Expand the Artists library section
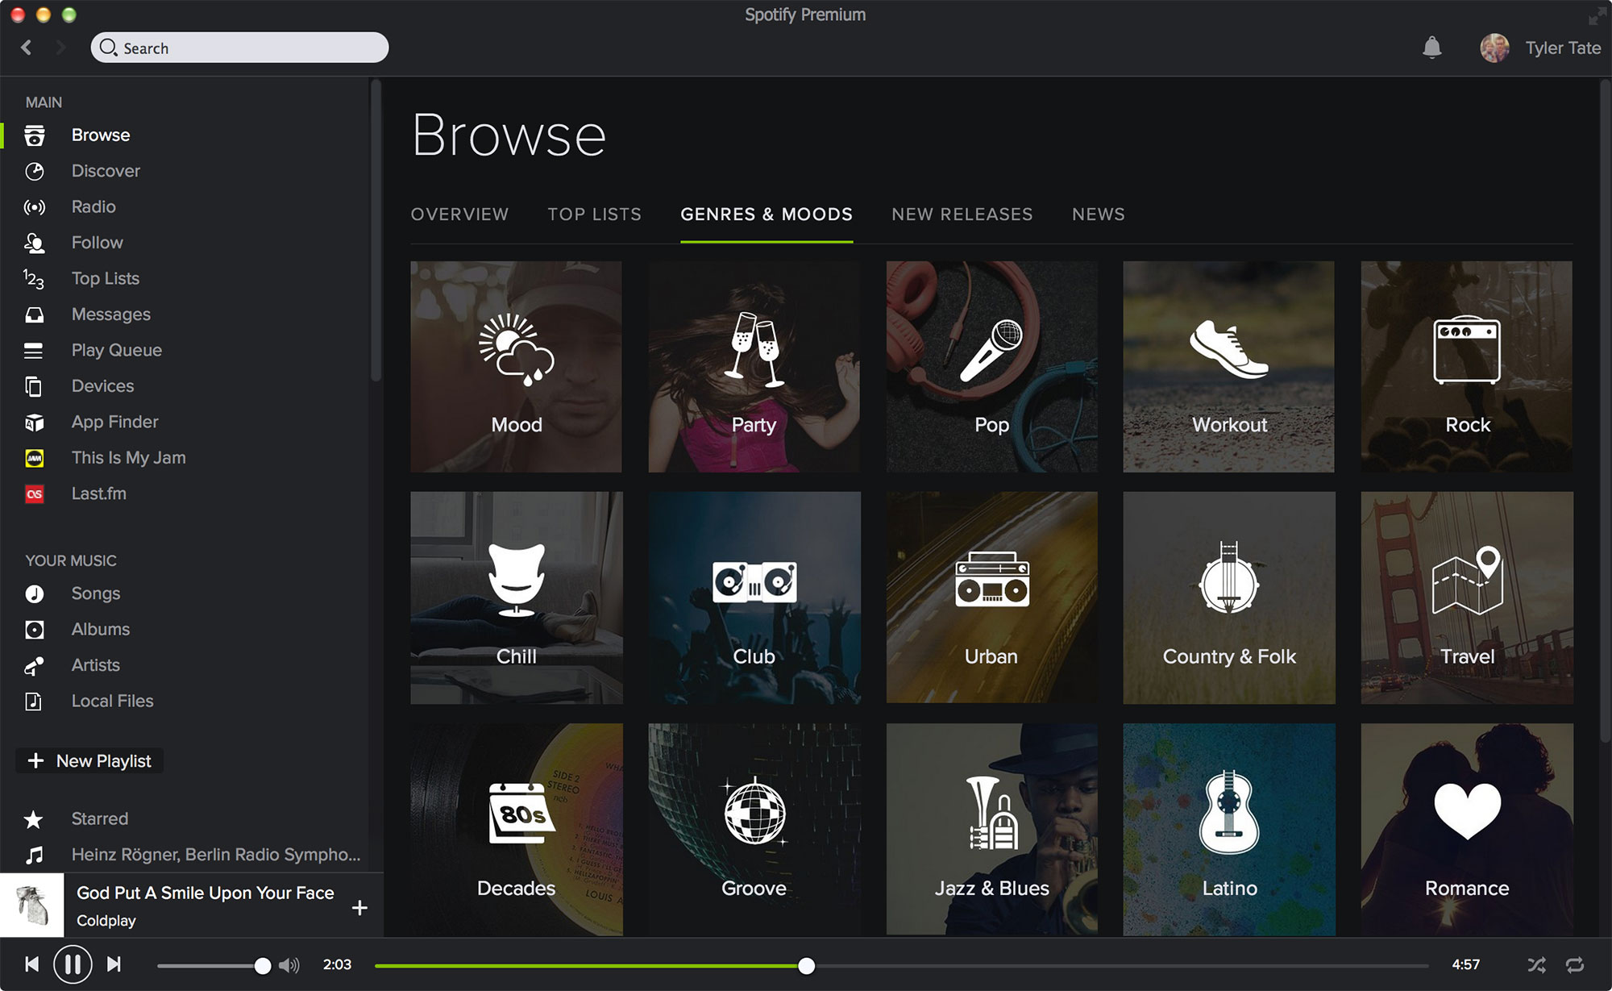 (x=94, y=664)
